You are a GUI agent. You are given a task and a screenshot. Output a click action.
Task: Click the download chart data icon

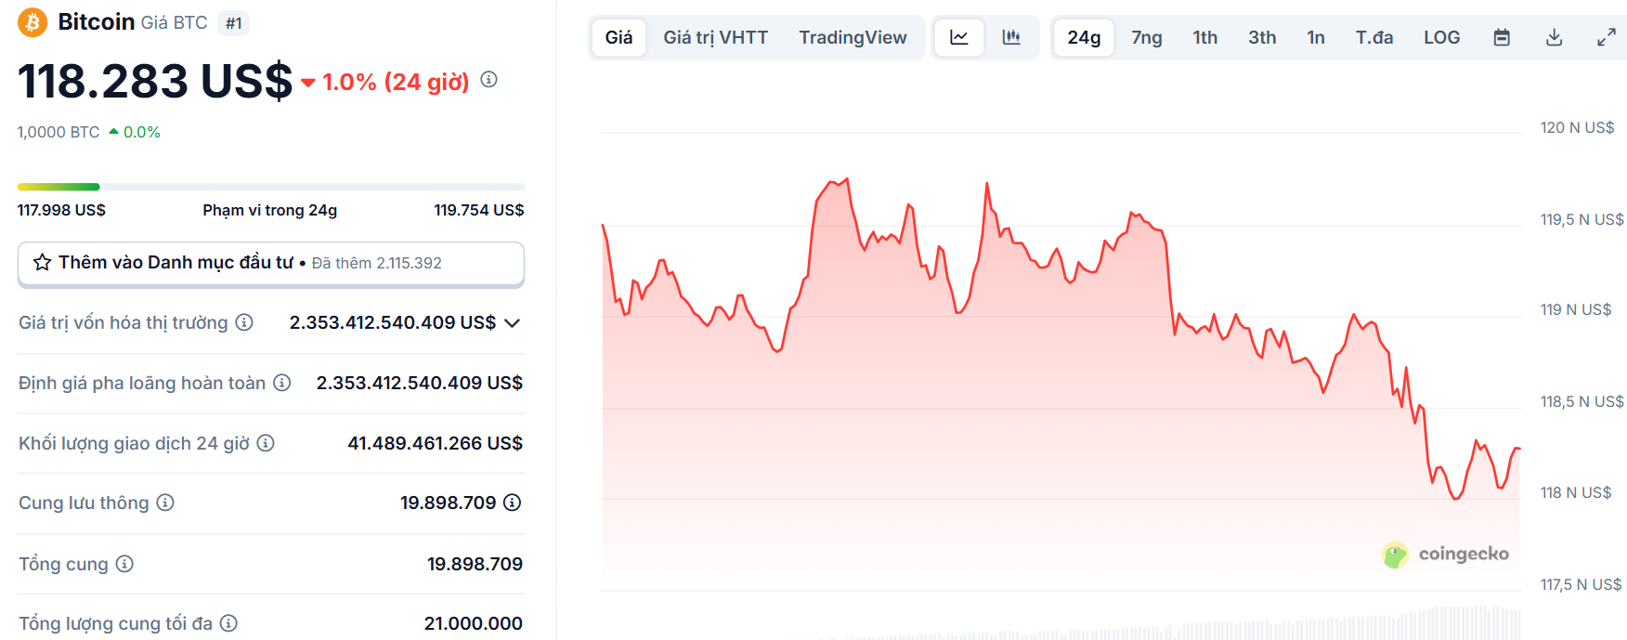1554,37
